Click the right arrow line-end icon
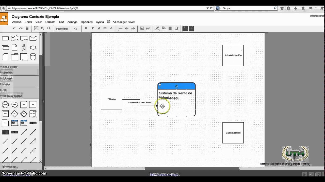Screen dimensions: 325x182 tap(133, 29)
